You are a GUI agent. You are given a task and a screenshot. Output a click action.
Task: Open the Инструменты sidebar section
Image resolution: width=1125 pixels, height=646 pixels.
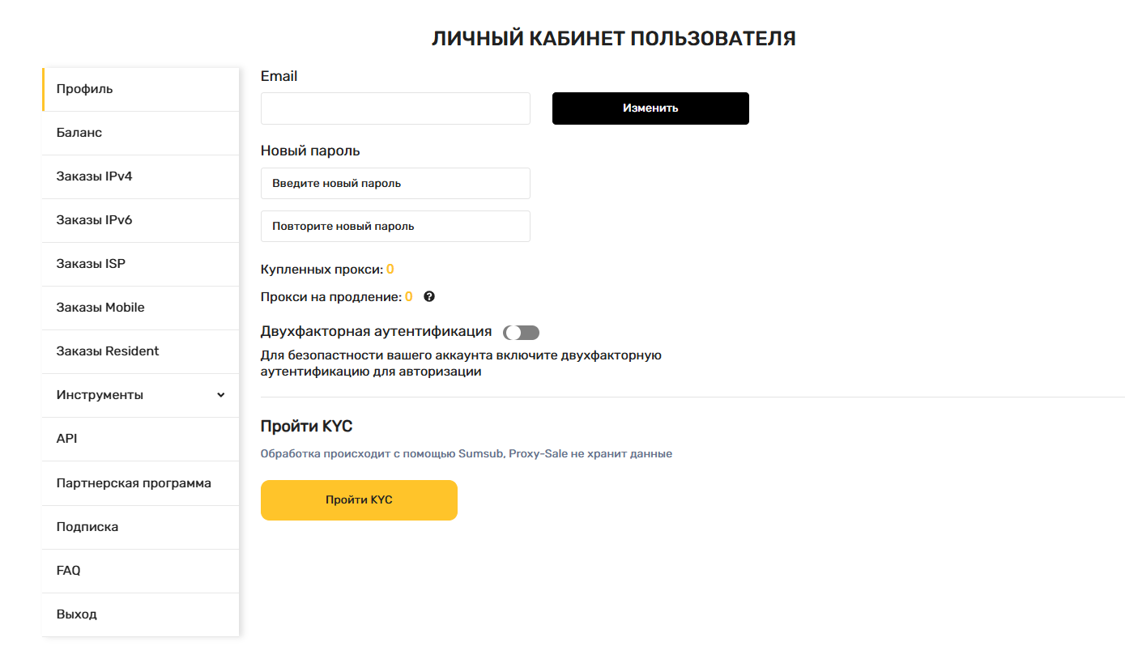pos(141,395)
